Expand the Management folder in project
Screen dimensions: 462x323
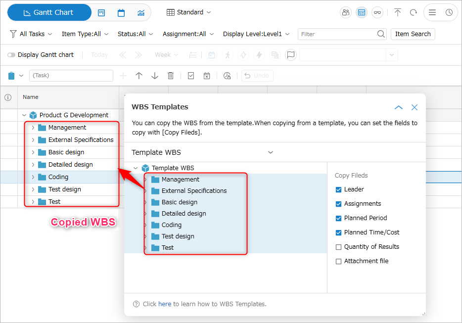click(x=33, y=128)
